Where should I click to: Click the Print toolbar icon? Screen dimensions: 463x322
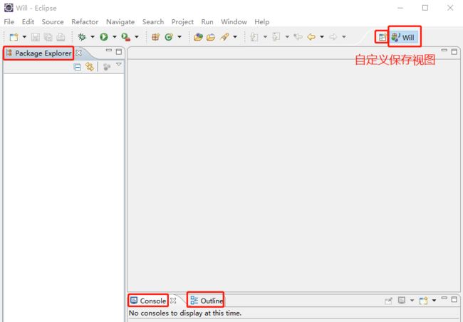pos(61,37)
